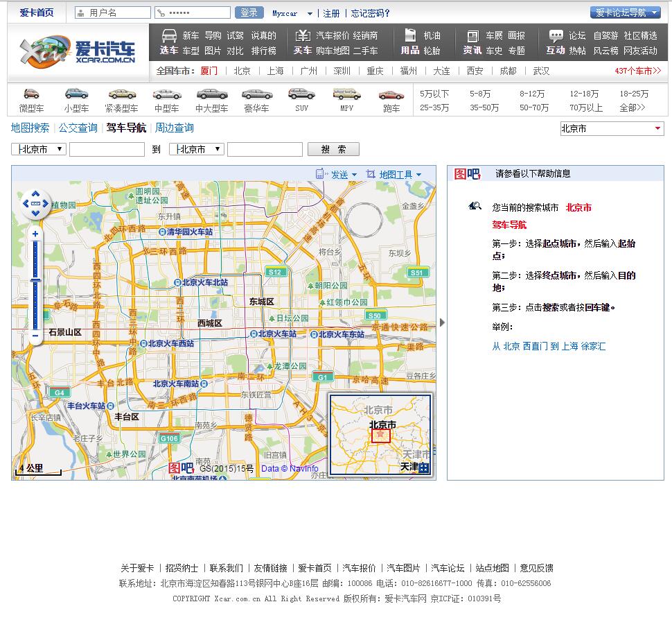The width and height of the screenshot is (672, 629).
Task: Collapse the side help panel arrow
Action: (x=443, y=322)
